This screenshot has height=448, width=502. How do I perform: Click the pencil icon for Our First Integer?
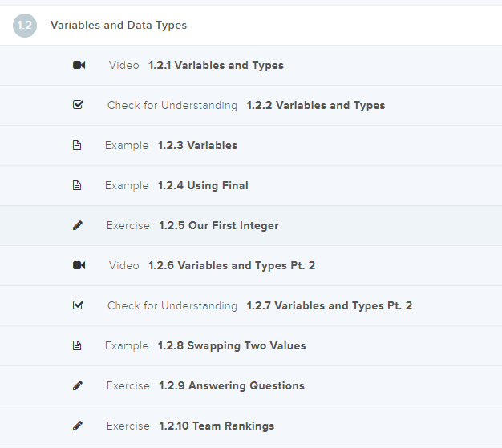coord(78,225)
